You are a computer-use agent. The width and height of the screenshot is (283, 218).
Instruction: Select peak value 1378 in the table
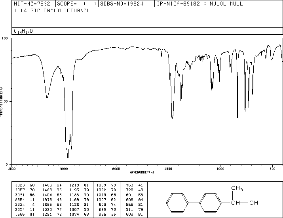coord(47,199)
